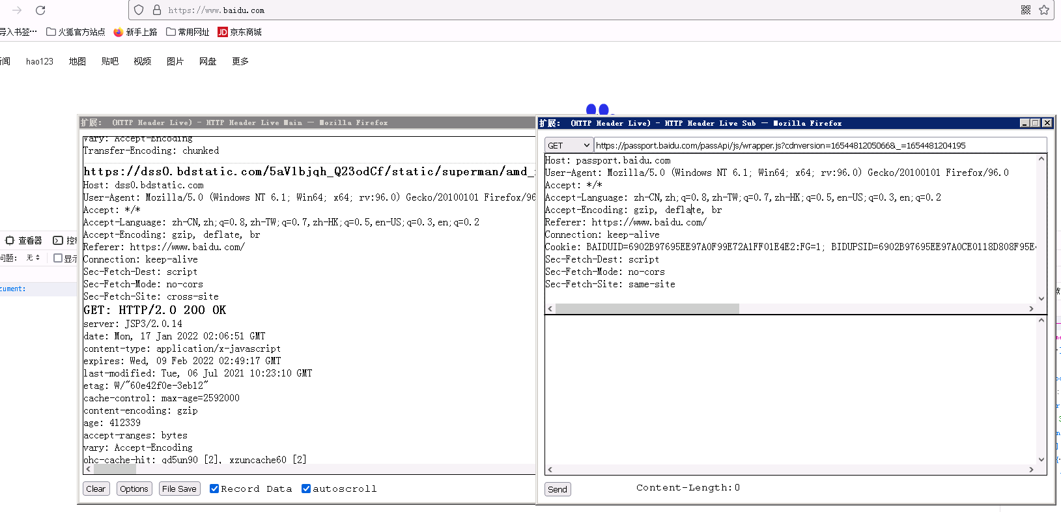Viewport: 1061px width, 512px height.
Task: Click the 'Sec-Fetch-Site: same-site' line
Action: [x=610, y=284]
